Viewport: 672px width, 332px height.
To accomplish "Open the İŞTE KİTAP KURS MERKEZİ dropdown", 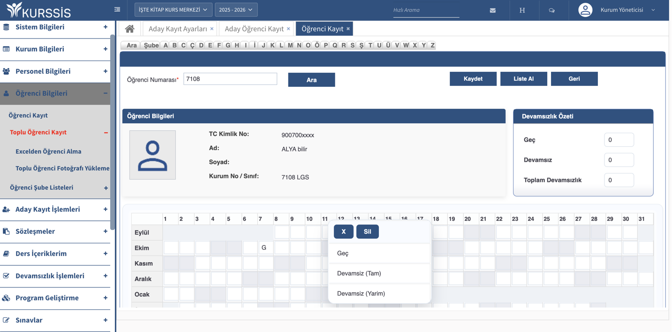I will click(173, 10).
